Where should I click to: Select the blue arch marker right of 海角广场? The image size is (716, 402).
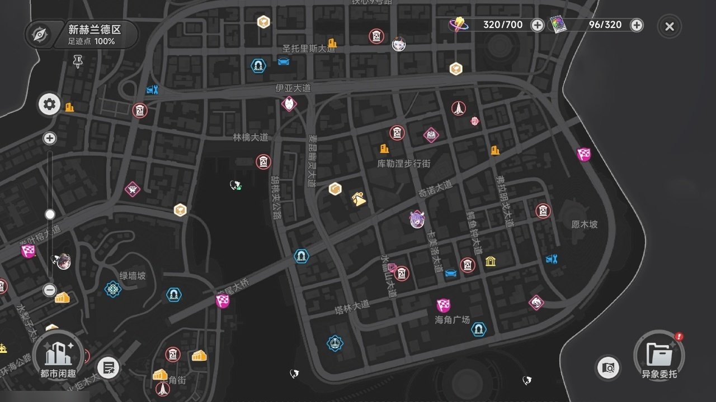tap(479, 329)
